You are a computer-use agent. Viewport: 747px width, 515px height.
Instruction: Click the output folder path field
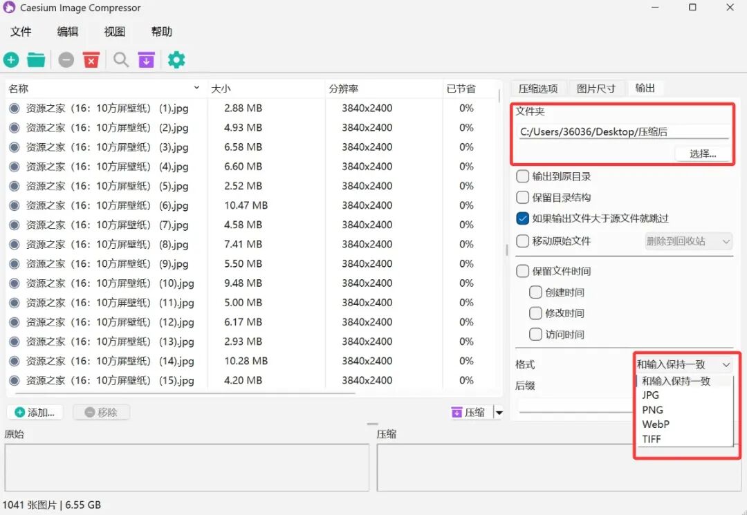pos(622,132)
